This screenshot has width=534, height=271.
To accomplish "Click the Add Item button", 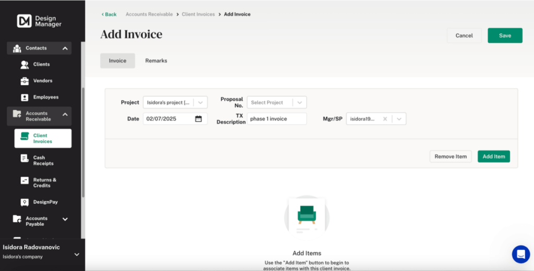I will click(x=494, y=157).
